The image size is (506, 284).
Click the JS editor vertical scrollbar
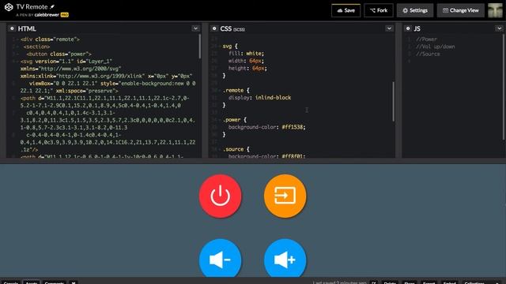[x=503, y=87]
